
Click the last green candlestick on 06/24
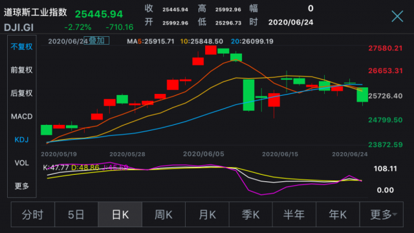[362, 94]
